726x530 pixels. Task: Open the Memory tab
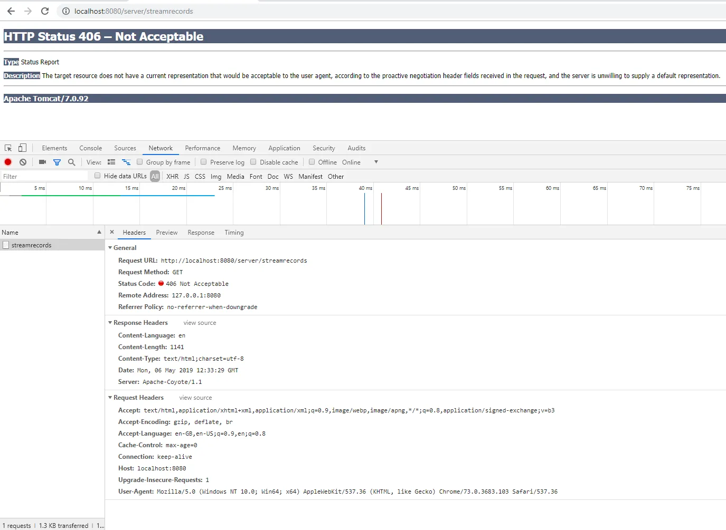click(x=244, y=148)
